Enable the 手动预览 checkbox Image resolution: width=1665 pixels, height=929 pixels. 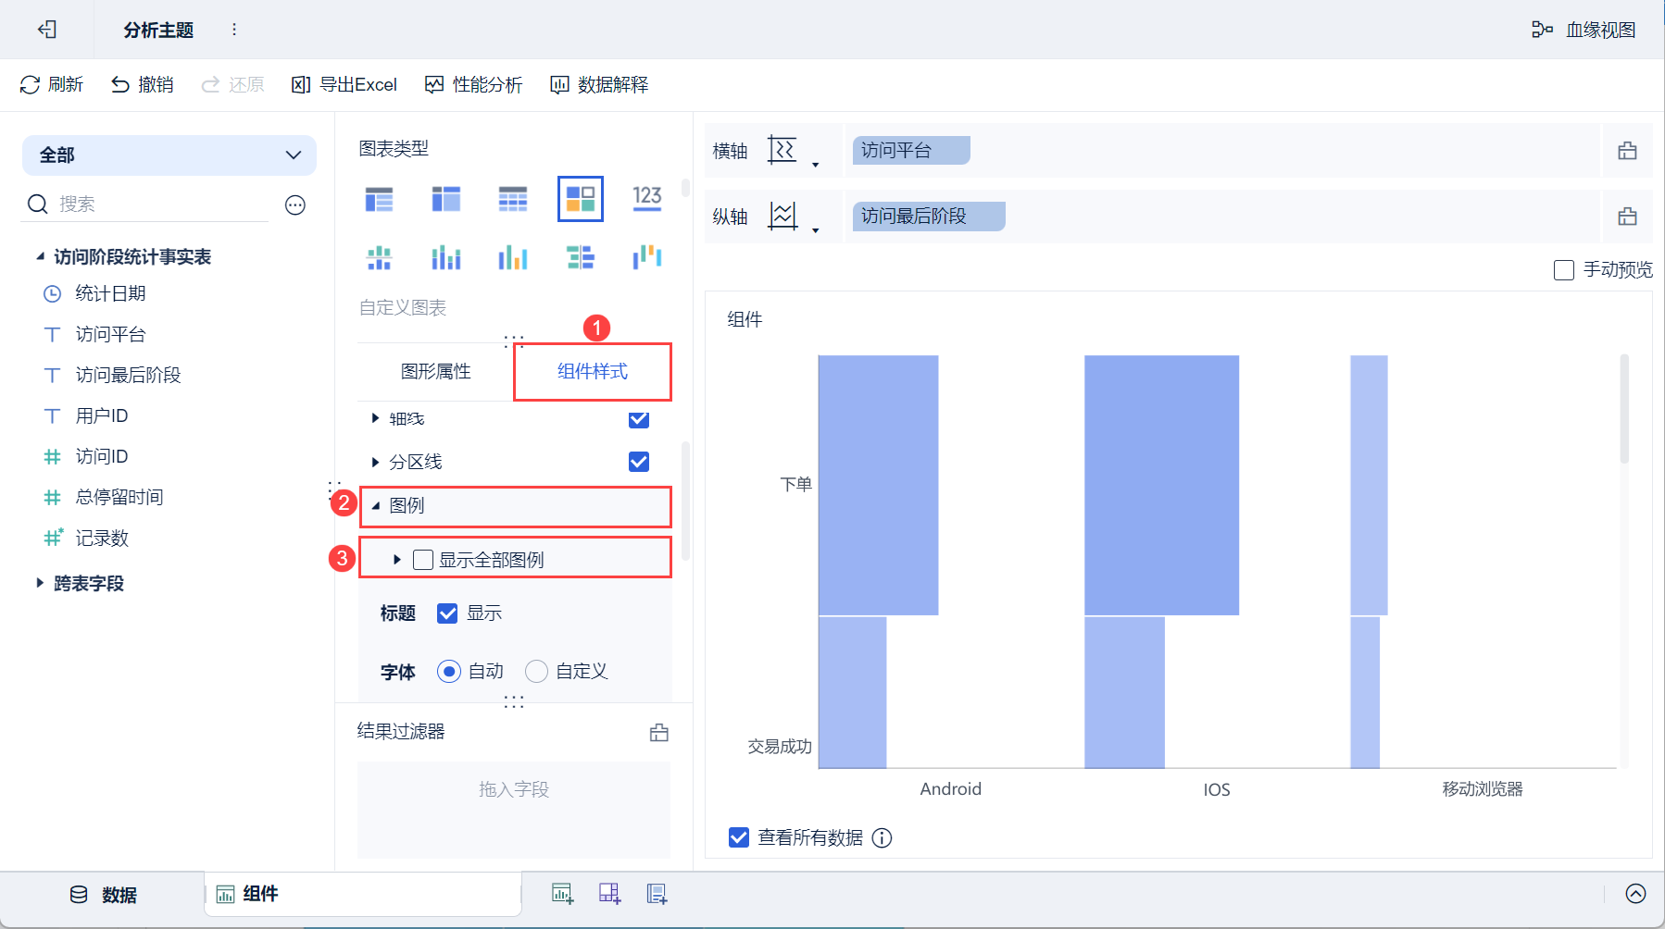1564,270
